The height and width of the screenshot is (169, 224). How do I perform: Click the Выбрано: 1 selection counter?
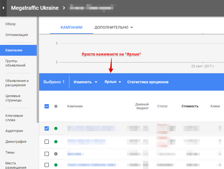[x=54, y=82]
